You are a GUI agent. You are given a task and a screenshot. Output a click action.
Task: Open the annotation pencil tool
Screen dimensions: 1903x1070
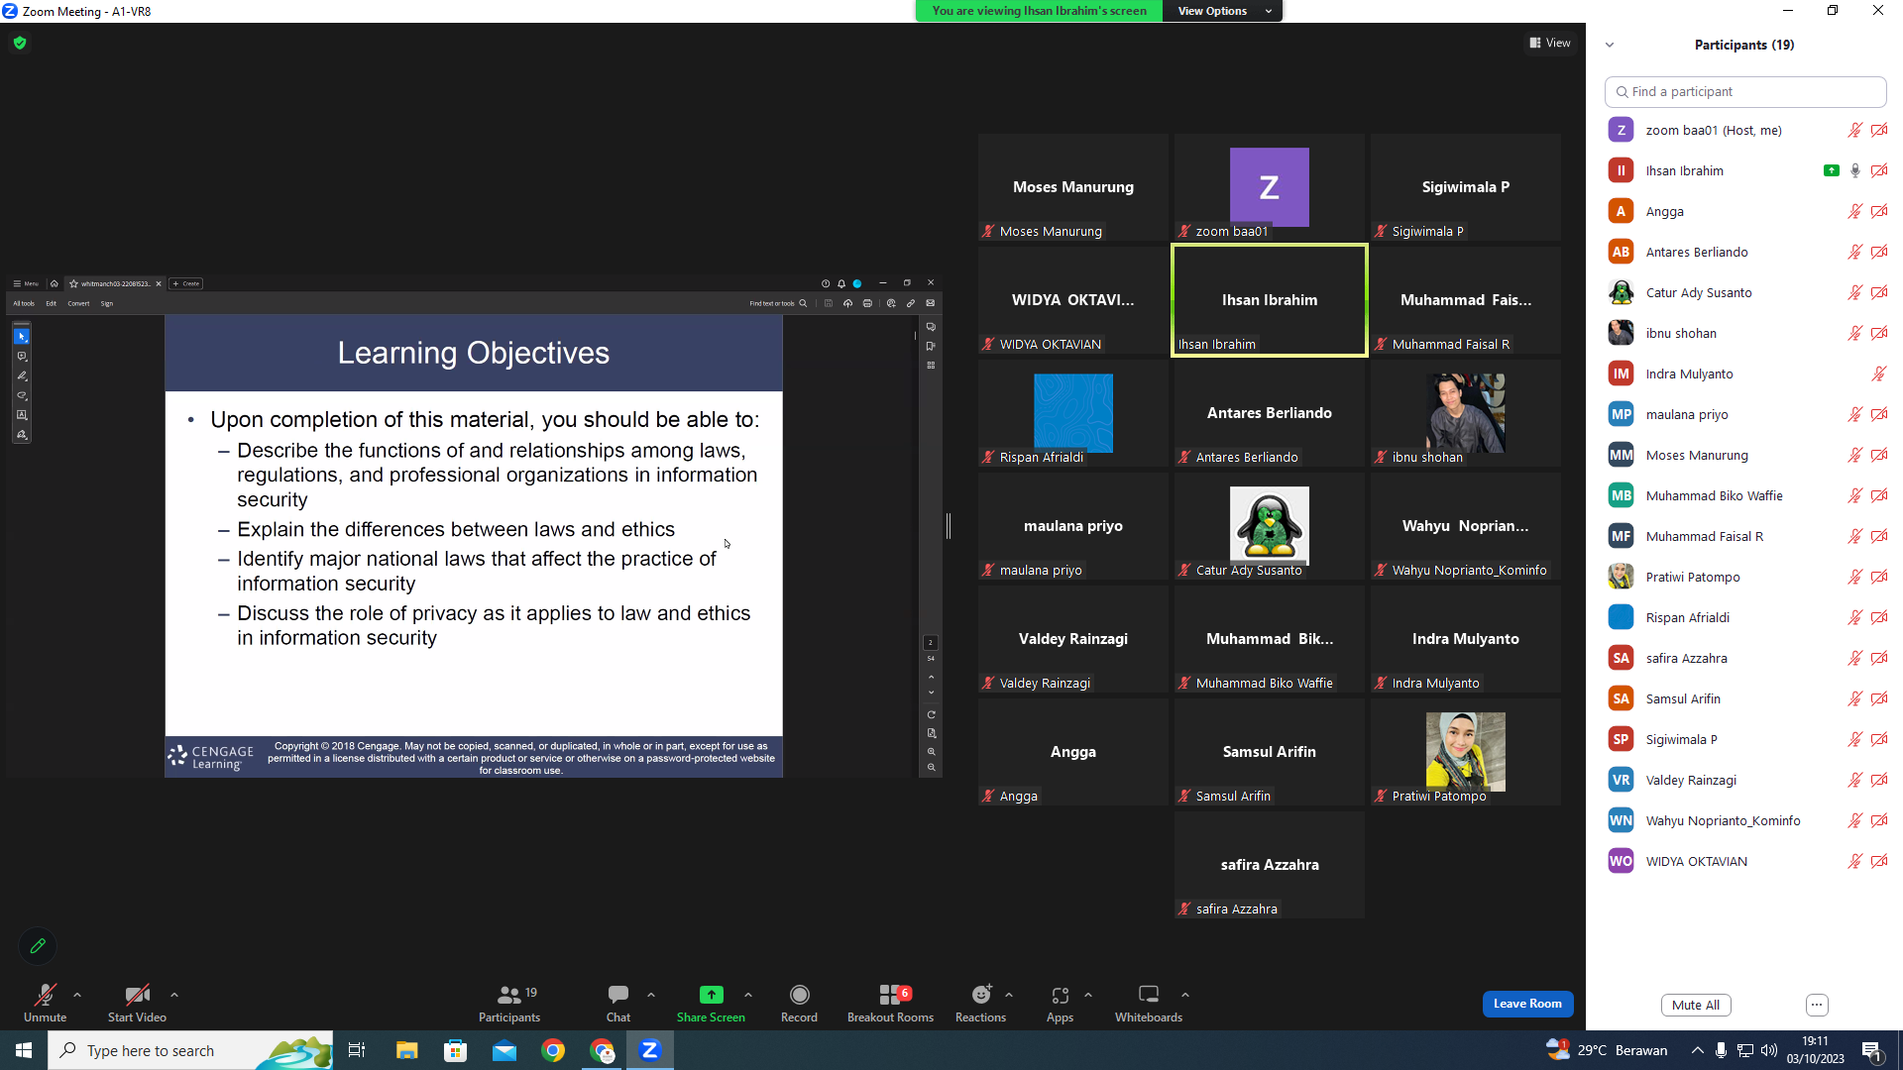point(38,946)
